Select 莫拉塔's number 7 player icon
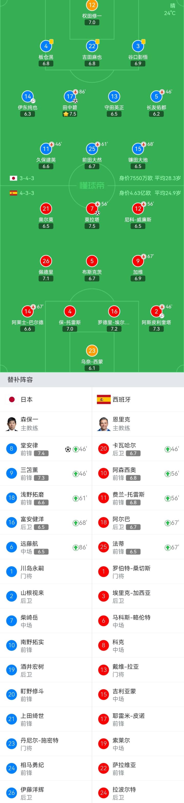 (x=92, y=208)
